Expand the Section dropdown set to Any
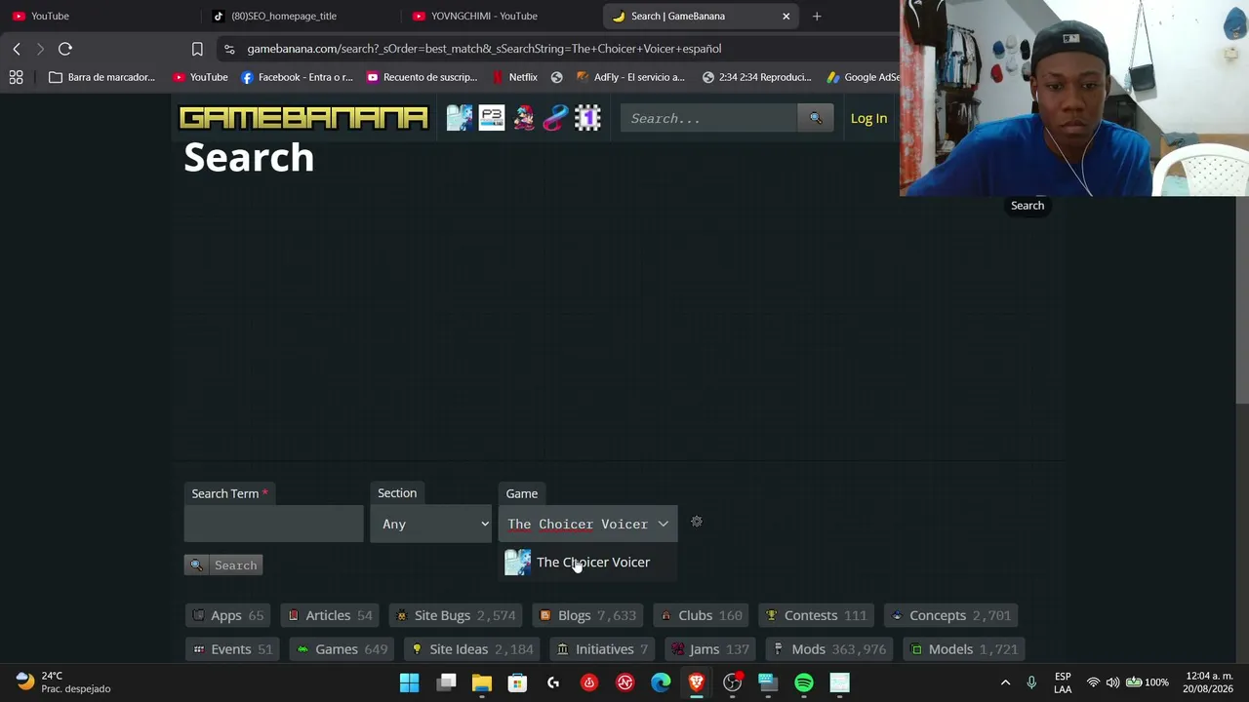This screenshot has height=702, width=1249. (x=430, y=524)
